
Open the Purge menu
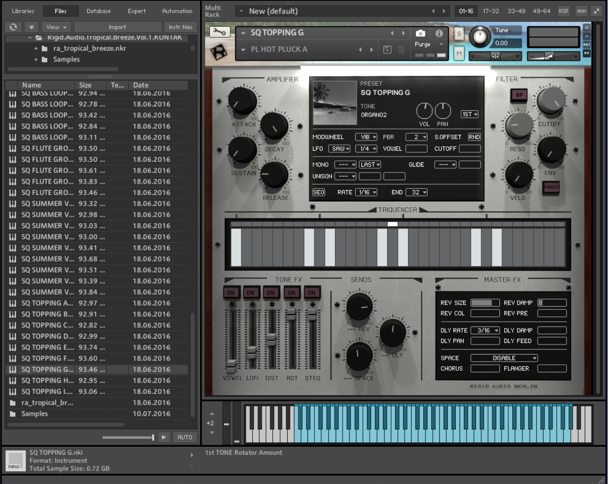click(x=429, y=44)
